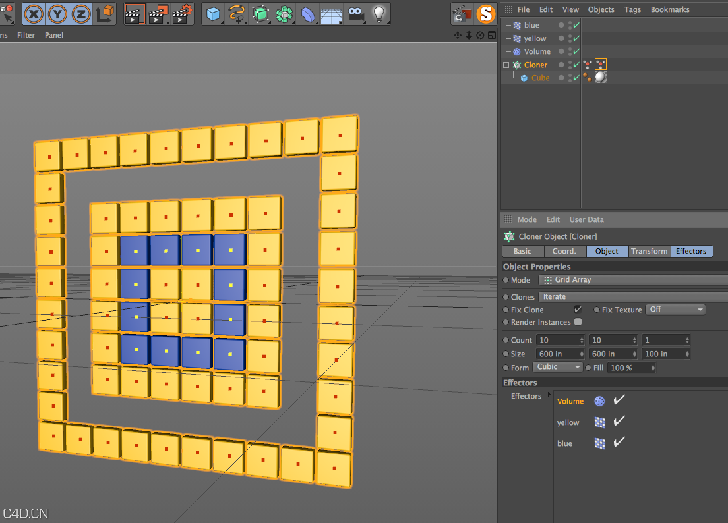Viewport: 728px width, 523px height.
Task: Toggle the viewport layout maximize icon
Action: (492, 35)
